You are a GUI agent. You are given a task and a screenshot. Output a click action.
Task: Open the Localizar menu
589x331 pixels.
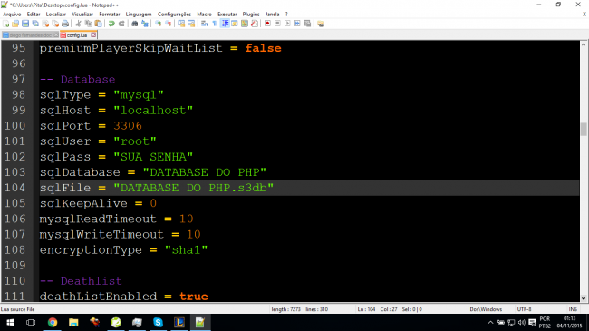coord(56,15)
